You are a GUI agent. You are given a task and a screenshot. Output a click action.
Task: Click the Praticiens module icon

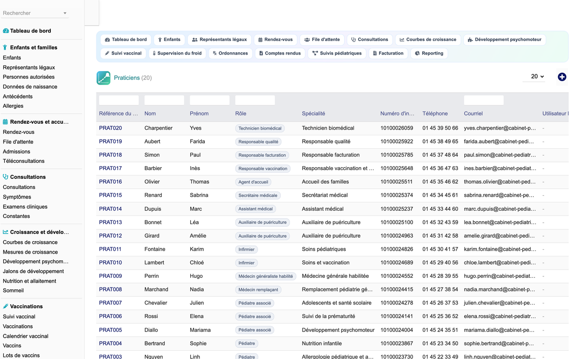(x=104, y=78)
